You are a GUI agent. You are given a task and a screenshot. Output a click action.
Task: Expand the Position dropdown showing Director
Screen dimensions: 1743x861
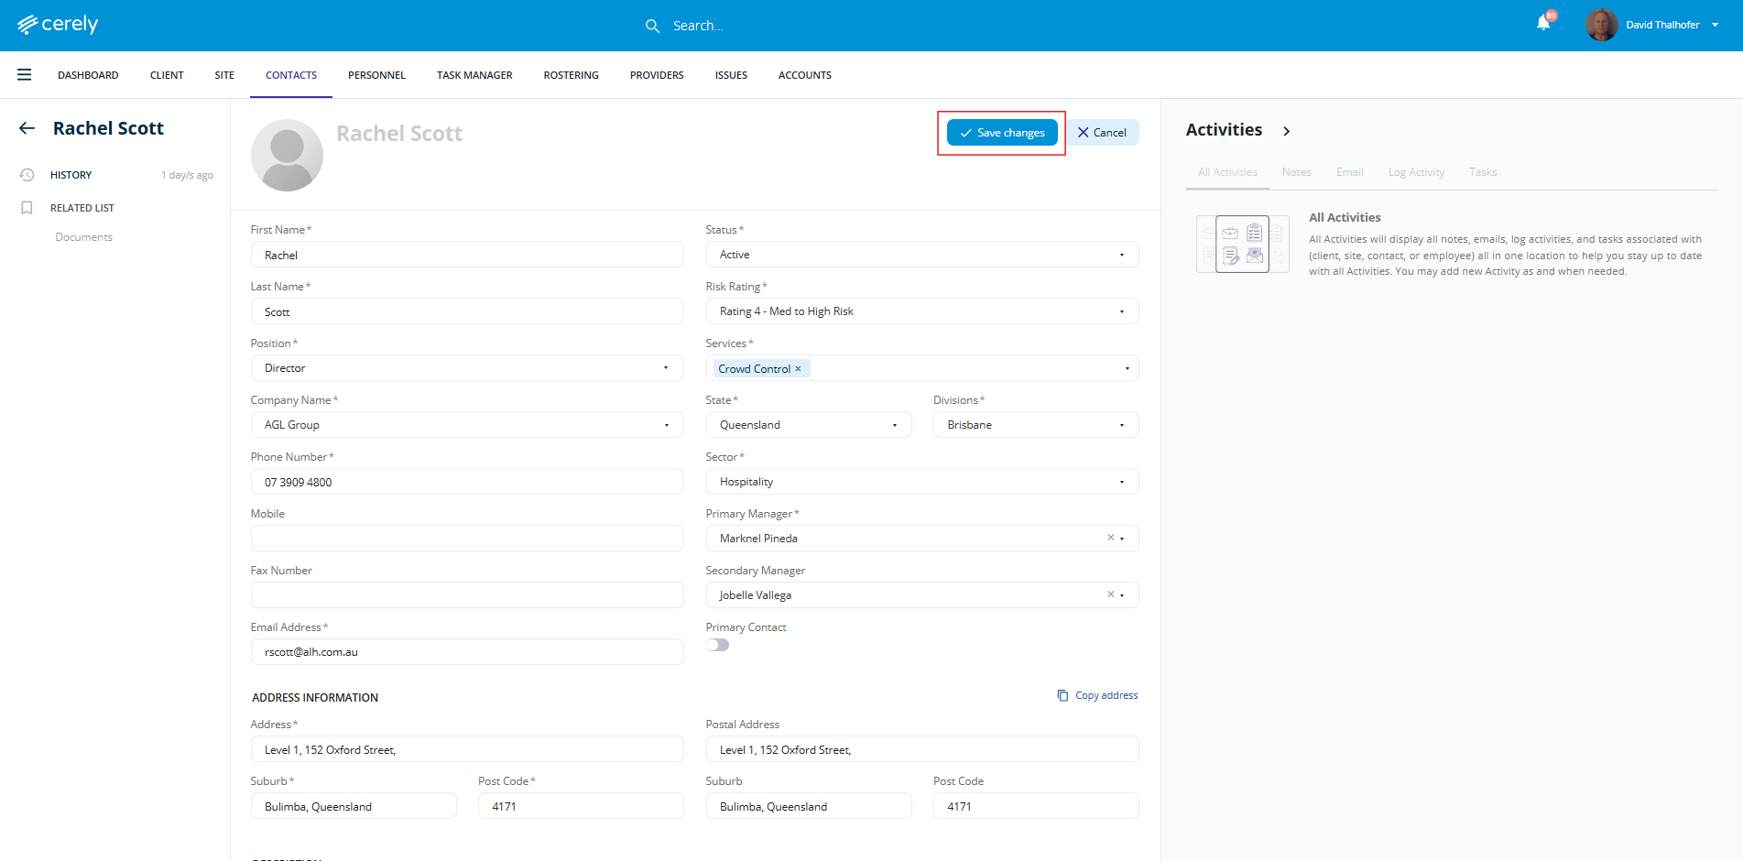tap(466, 368)
